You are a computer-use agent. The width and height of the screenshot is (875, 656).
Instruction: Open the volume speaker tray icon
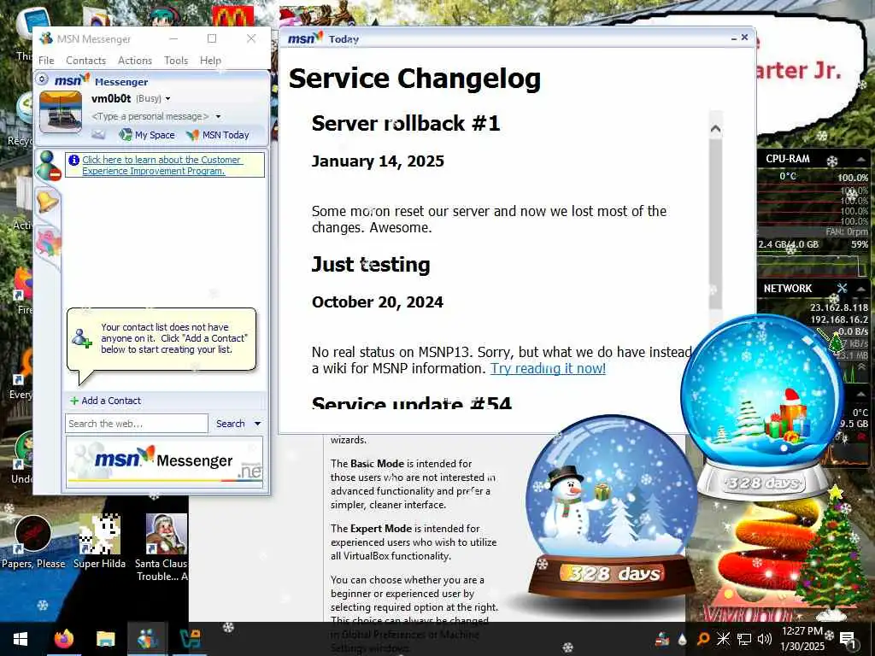(765, 639)
